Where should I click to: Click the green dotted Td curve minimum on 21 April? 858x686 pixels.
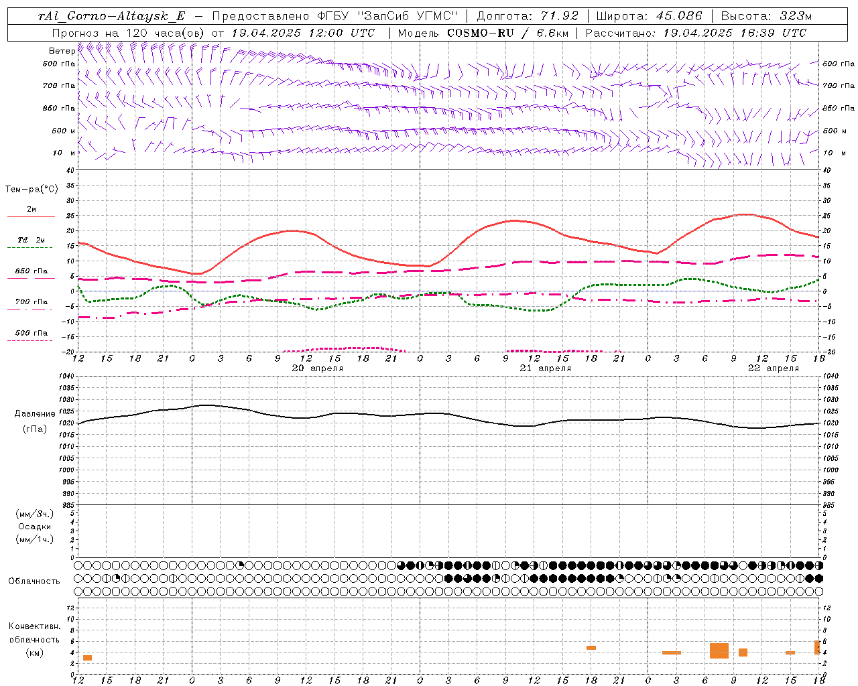540,310
